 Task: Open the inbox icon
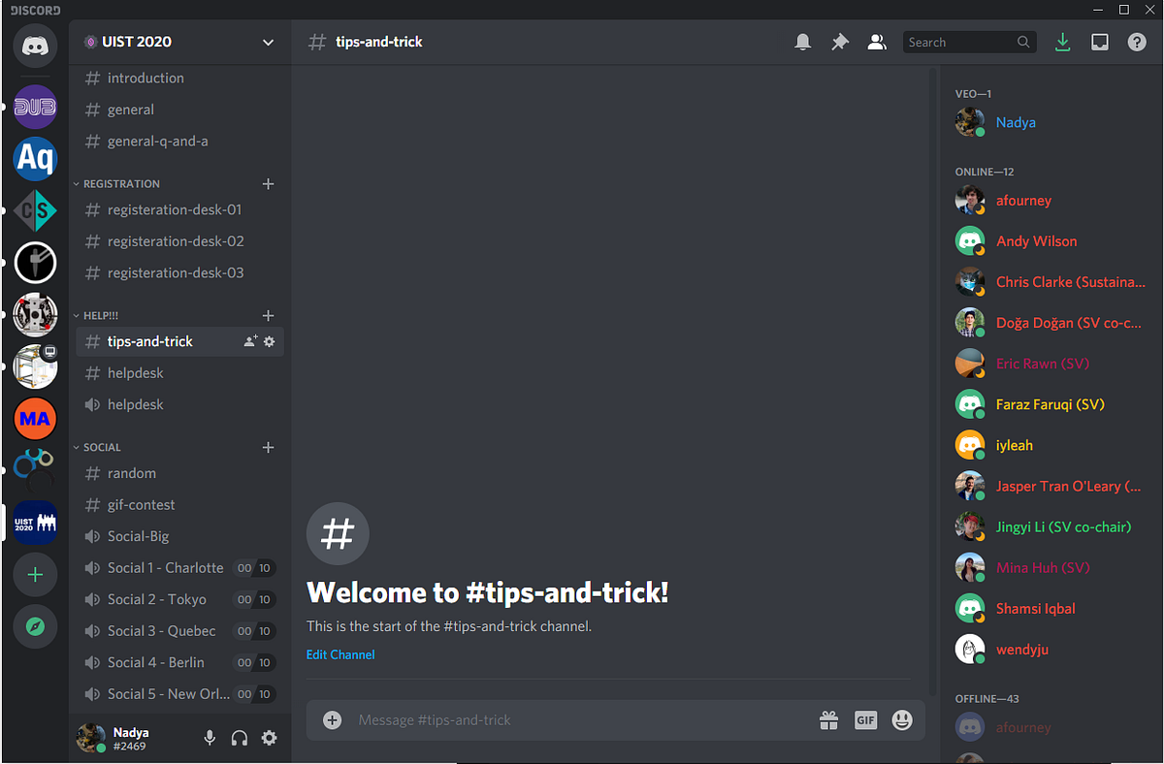(1100, 43)
